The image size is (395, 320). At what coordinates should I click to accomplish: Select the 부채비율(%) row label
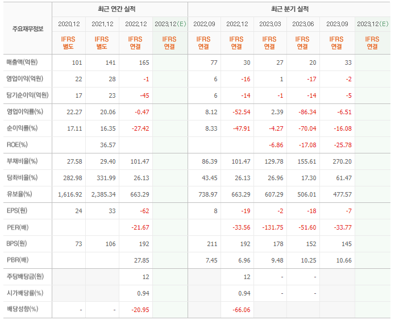22,161
